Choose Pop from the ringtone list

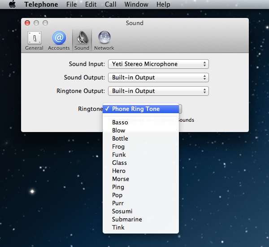pos(141,195)
